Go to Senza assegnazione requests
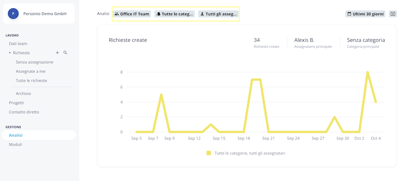408x181 pixels. [34, 62]
